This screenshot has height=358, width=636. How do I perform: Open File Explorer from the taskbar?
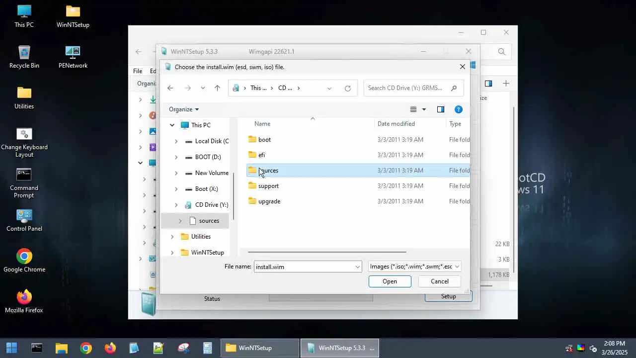click(61, 348)
